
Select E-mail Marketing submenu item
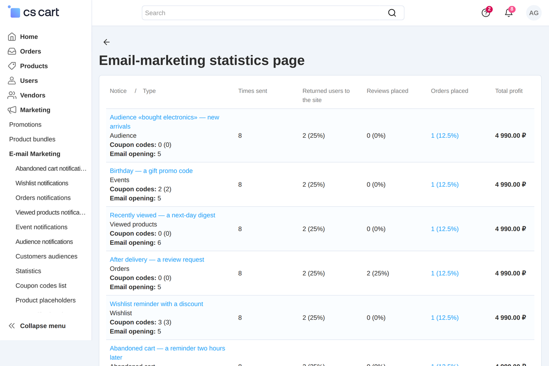[35, 154]
